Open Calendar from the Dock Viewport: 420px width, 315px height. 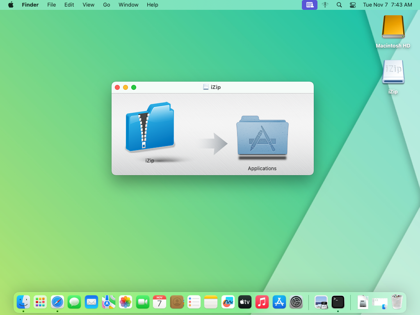(x=160, y=302)
